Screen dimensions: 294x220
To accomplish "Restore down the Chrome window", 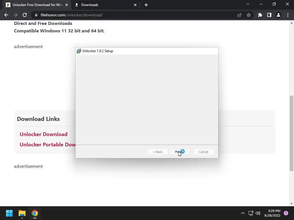I will click(274, 4).
